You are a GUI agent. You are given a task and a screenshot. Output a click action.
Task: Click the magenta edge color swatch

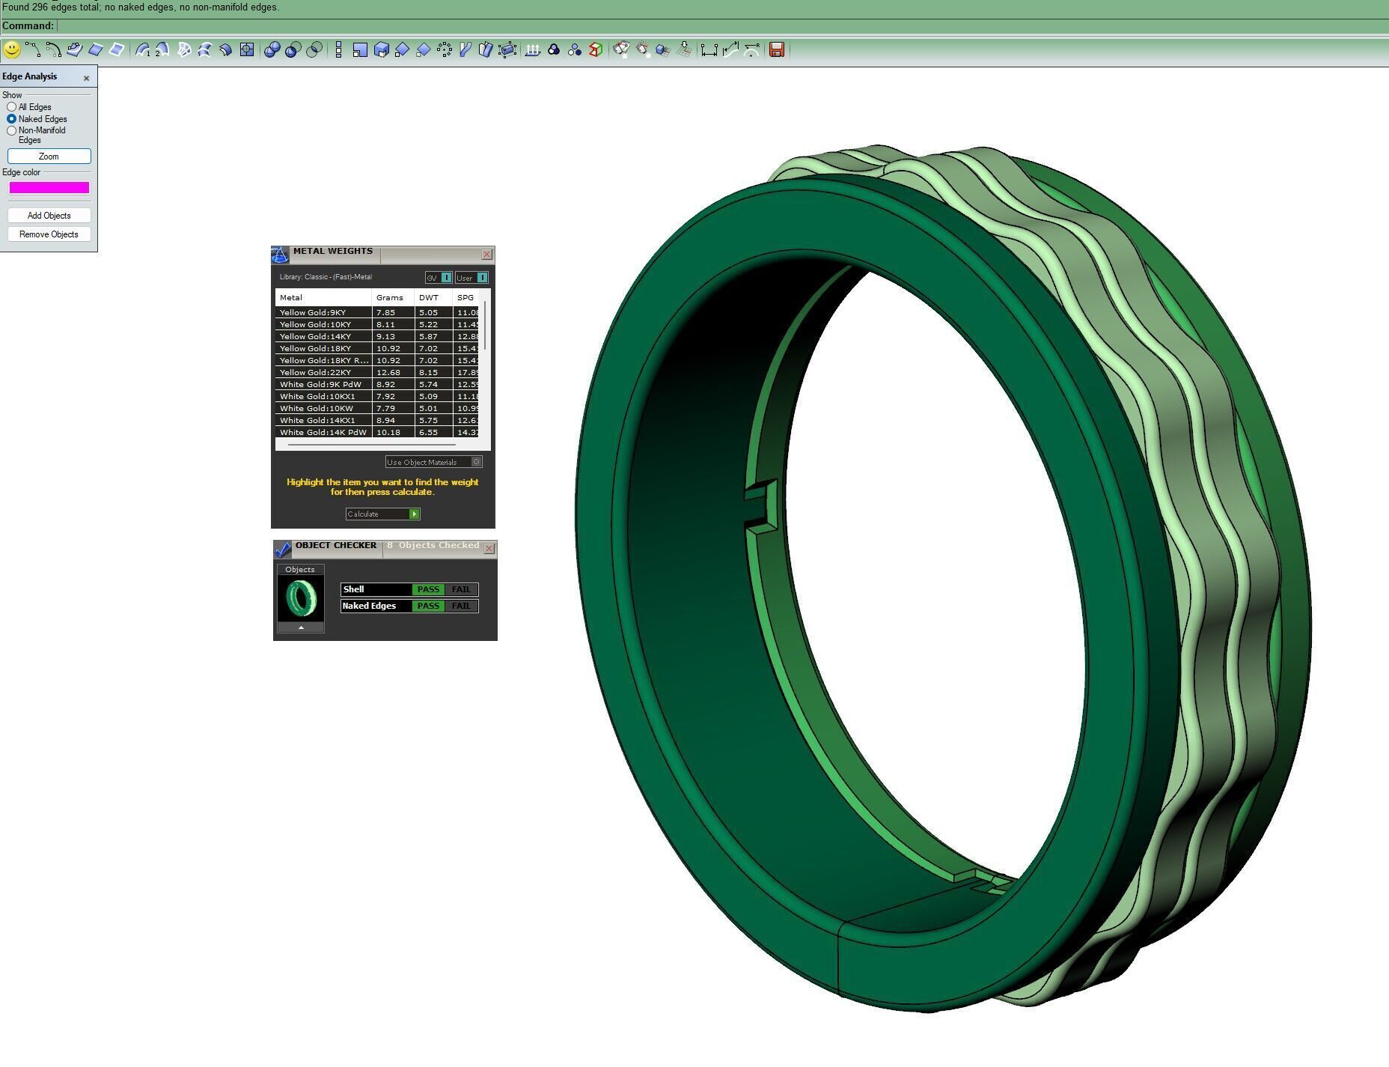pyautogui.click(x=49, y=188)
